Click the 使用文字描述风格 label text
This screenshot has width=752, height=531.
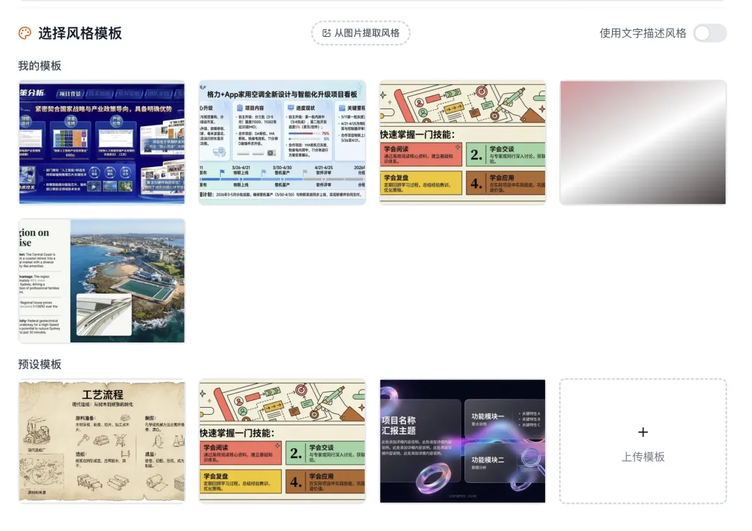643,33
